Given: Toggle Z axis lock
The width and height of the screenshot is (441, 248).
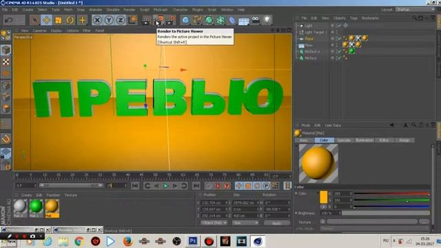Looking at the screenshot, I should [x=121, y=20].
